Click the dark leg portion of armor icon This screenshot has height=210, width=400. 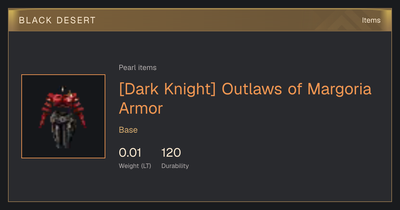[x=62, y=136]
